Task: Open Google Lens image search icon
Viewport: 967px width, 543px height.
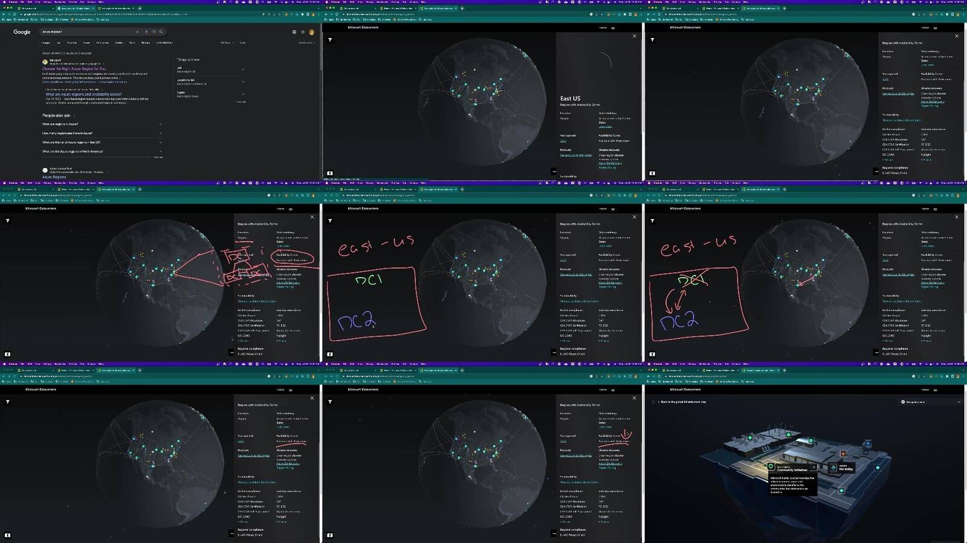Action: click(154, 31)
